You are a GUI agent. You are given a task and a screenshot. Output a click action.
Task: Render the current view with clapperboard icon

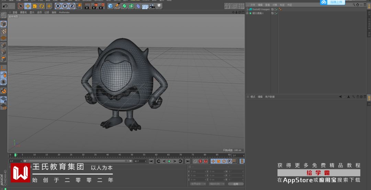(87, 6)
